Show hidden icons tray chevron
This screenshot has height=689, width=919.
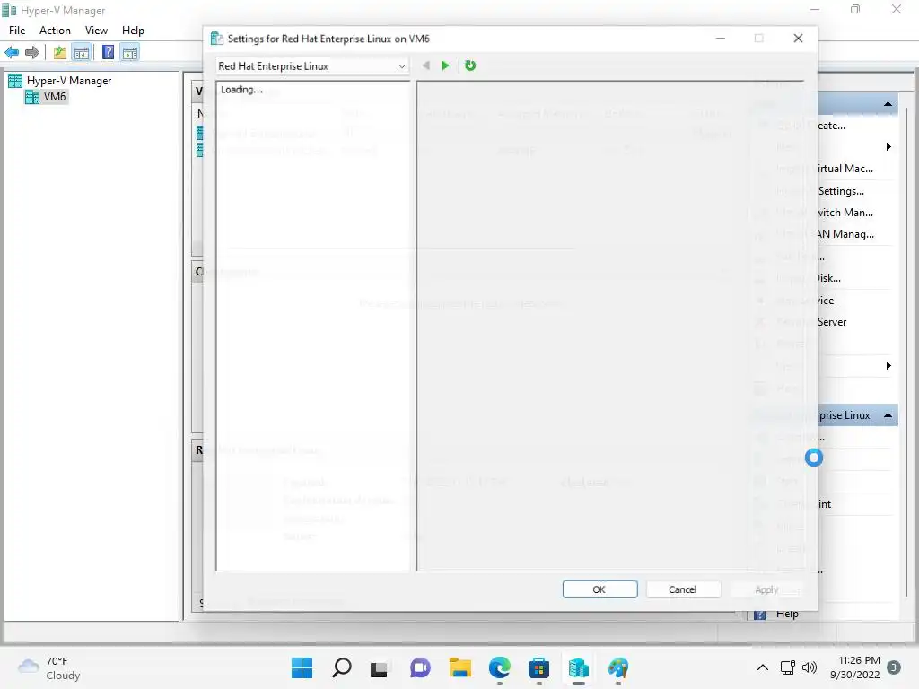763,667
